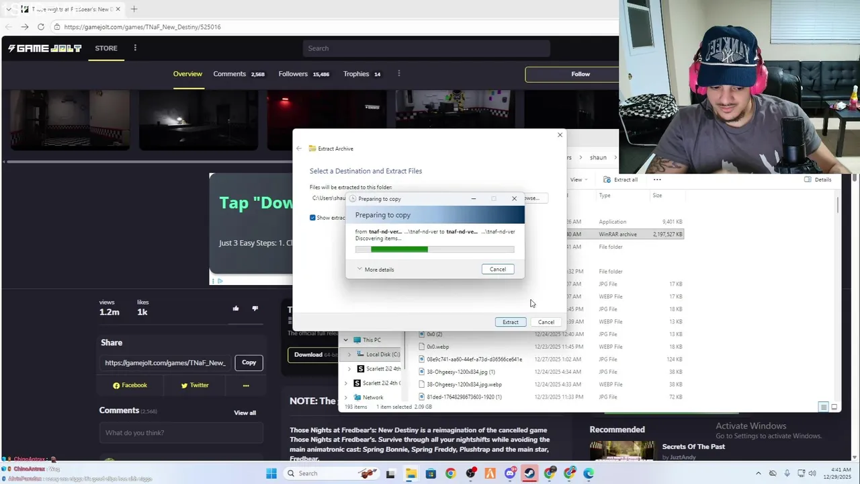Sort files by the Size column
This screenshot has width=860, height=484.
pyautogui.click(x=657, y=196)
